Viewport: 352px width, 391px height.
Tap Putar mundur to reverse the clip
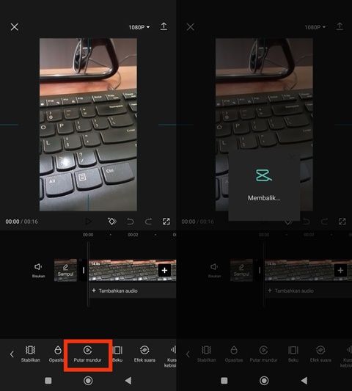(87, 354)
